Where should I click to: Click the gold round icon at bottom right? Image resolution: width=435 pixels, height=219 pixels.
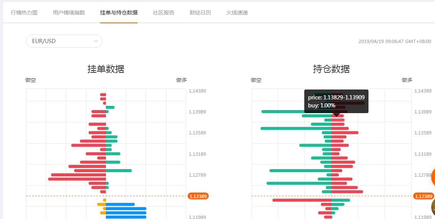pyautogui.click(x=433, y=207)
